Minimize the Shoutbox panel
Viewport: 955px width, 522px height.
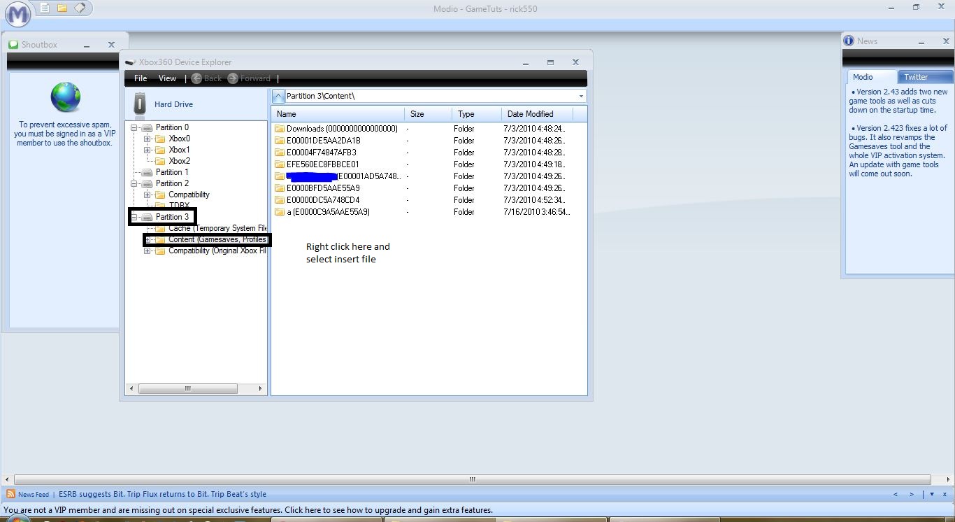[x=87, y=45]
